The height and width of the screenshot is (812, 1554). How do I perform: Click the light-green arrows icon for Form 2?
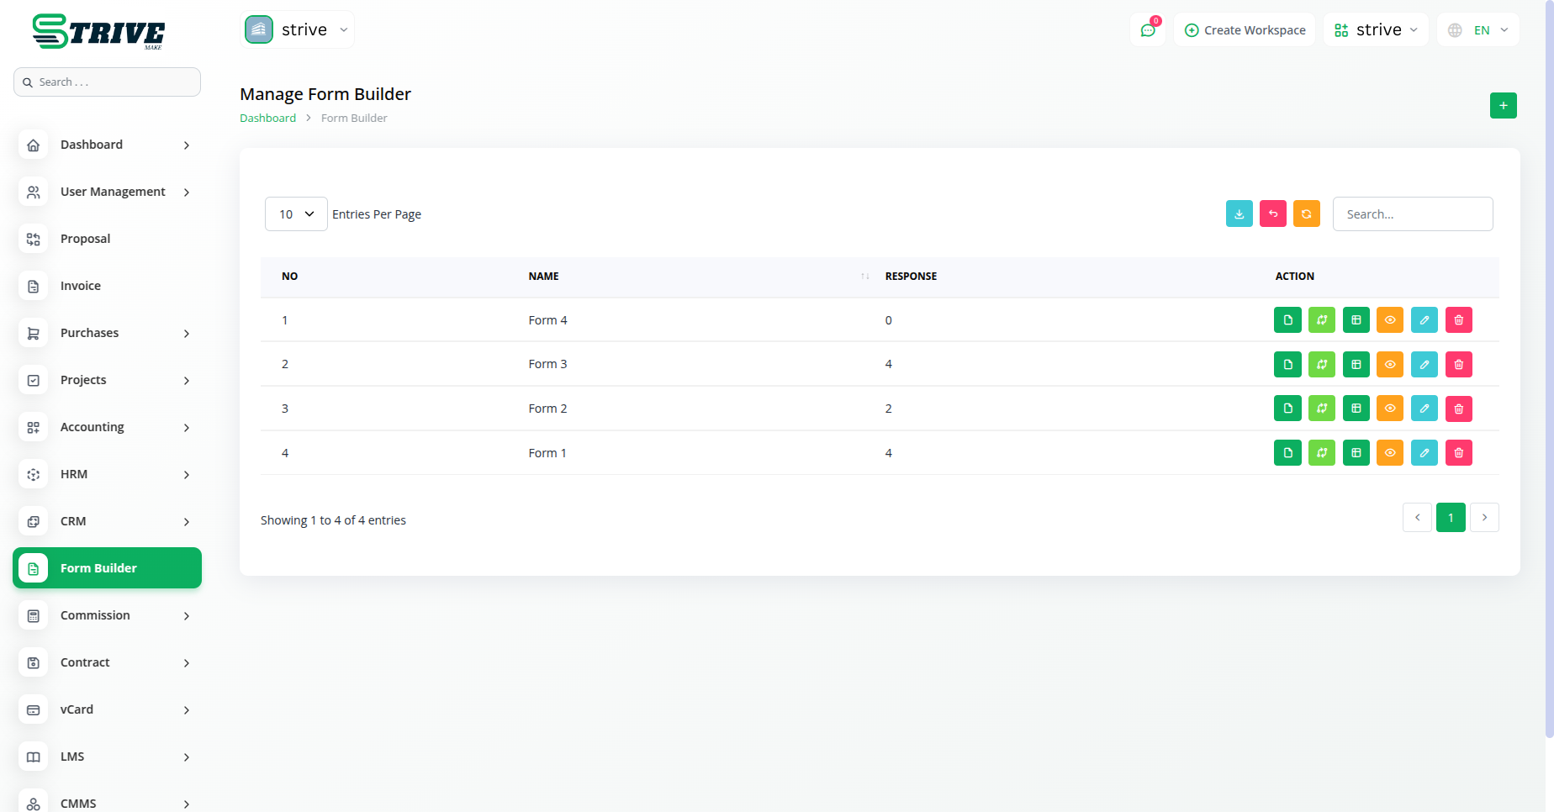pos(1321,409)
